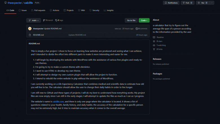This screenshot has height=124, width=220.
Task: Open the green Code dropdown
Action: tap(144, 20)
